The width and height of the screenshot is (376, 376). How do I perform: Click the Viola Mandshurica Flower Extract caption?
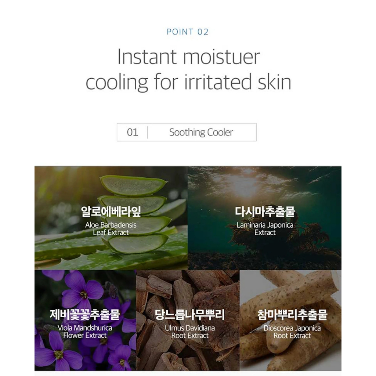coord(85,332)
